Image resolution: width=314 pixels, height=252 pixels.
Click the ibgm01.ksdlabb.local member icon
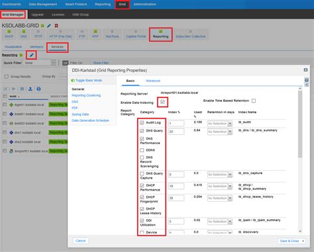(x=11, y=105)
